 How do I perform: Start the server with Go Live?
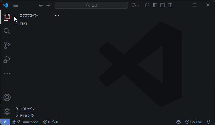tap(194, 122)
